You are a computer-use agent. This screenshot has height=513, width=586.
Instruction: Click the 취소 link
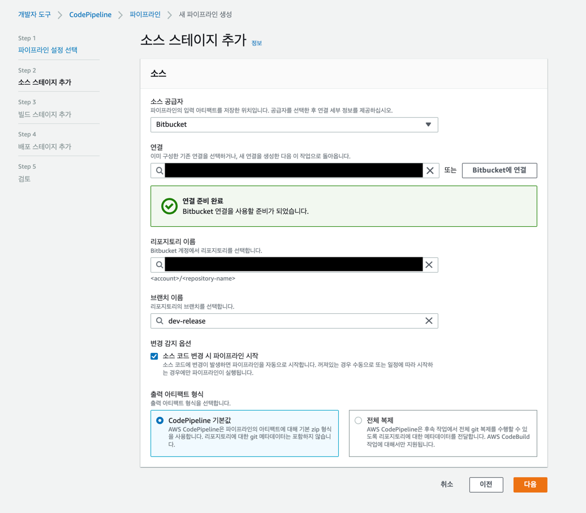(x=447, y=484)
